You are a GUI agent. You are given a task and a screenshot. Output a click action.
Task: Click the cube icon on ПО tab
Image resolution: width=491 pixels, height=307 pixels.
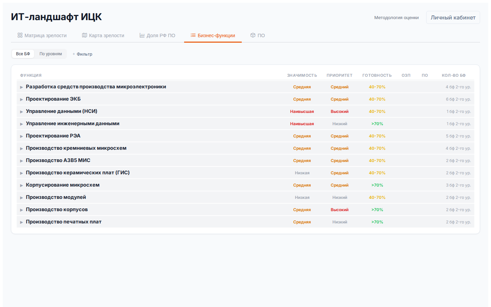pyautogui.click(x=253, y=35)
